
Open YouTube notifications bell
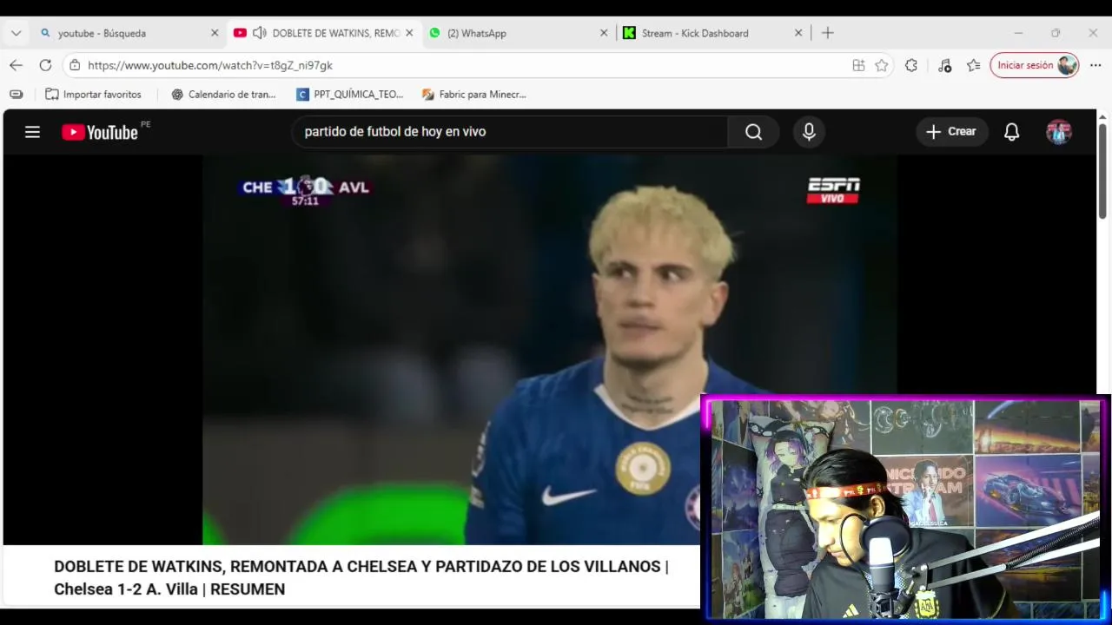1012,132
